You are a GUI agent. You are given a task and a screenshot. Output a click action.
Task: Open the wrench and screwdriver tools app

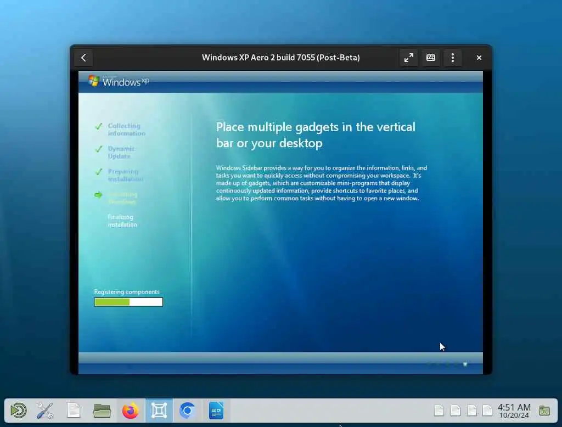pos(45,411)
